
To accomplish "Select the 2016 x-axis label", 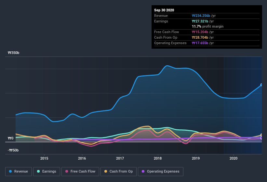I will click(x=82, y=158).
